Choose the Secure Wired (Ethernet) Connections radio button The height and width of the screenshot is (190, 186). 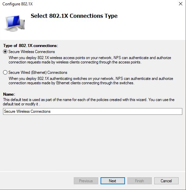(x=5, y=73)
